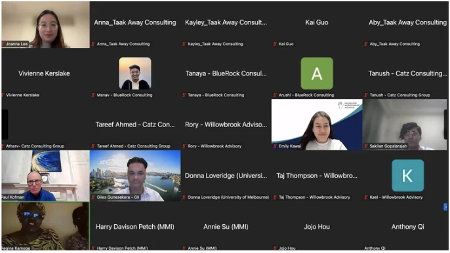Select the green letter A avatar of Arushi
Viewport: 450px width, 253px height.
coord(317,73)
